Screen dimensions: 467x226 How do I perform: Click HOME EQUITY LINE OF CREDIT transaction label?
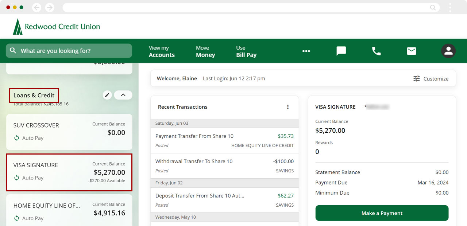pyautogui.click(x=262, y=145)
